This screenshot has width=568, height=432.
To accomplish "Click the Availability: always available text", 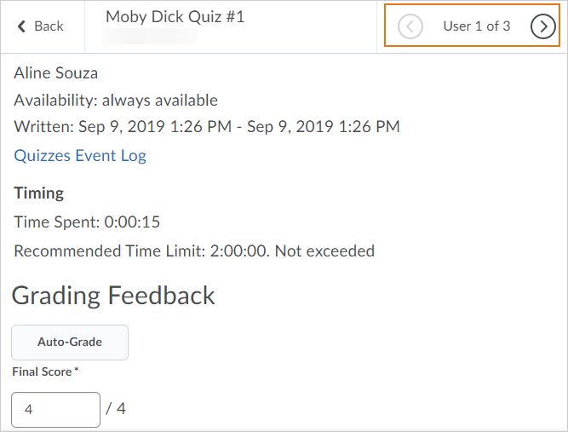I will pyautogui.click(x=116, y=101).
